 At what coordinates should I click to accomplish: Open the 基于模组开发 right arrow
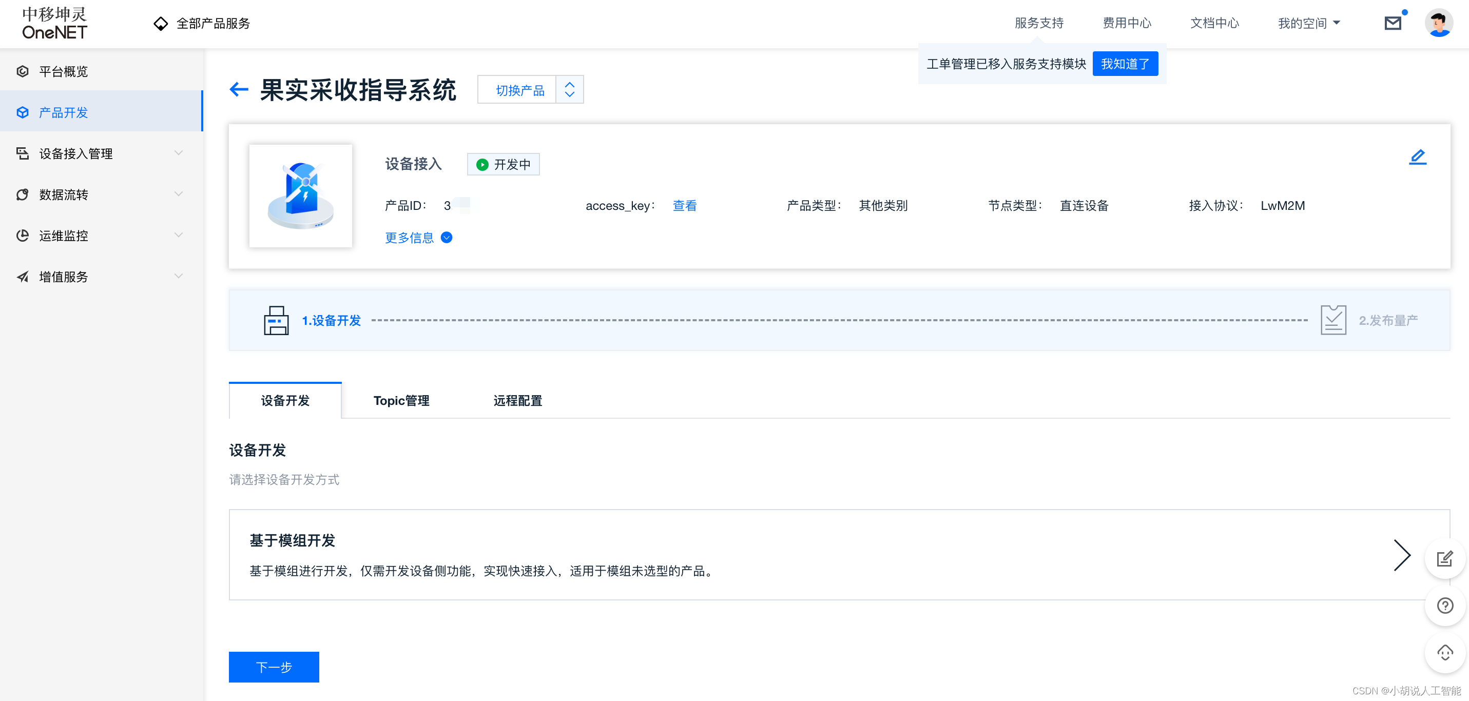[x=1401, y=555]
